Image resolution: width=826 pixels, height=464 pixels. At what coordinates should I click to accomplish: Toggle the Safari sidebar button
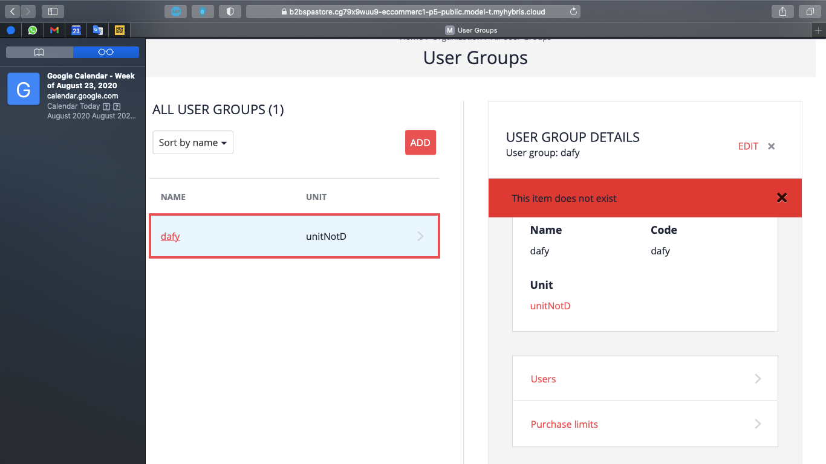tap(53, 11)
